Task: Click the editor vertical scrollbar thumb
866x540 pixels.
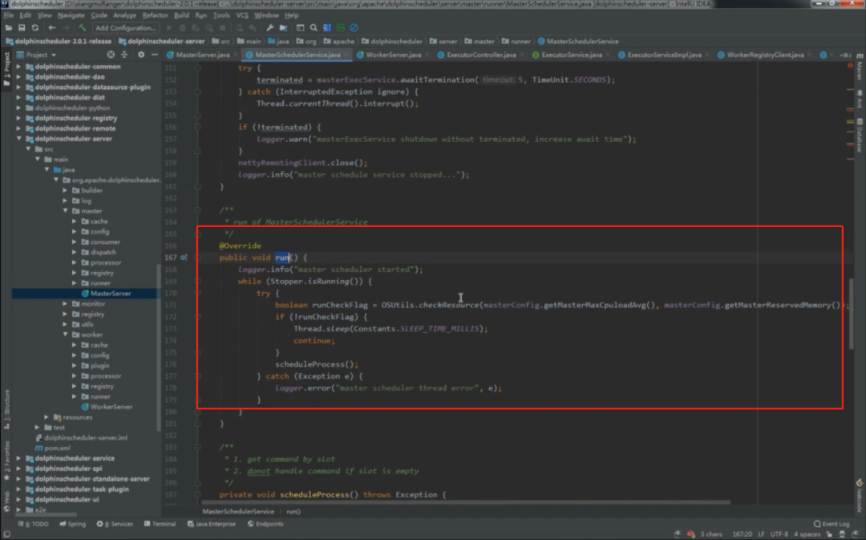Action: [x=851, y=314]
